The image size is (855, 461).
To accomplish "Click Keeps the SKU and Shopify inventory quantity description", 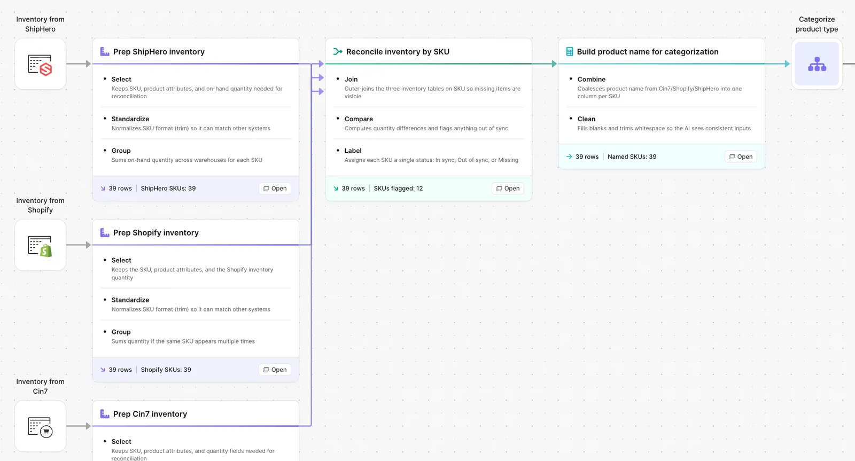I will pos(192,274).
